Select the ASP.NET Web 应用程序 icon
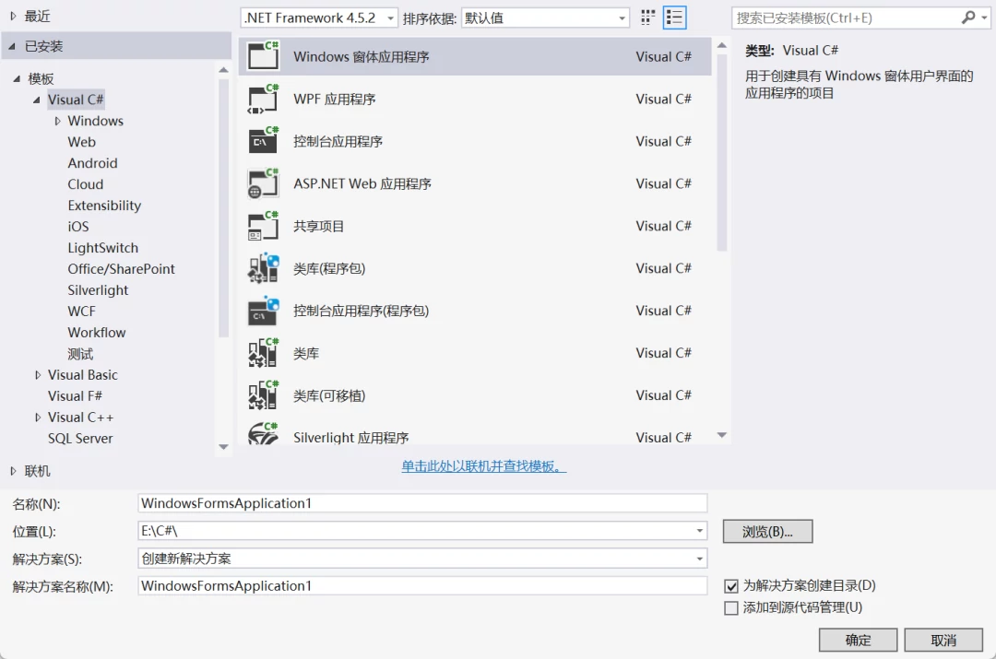 pos(263,183)
